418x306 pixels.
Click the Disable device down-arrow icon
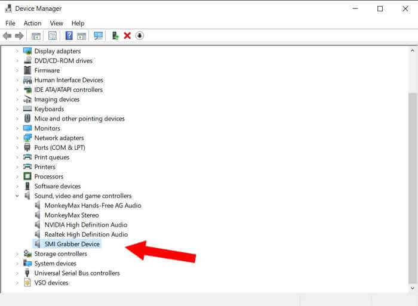(x=139, y=35)
